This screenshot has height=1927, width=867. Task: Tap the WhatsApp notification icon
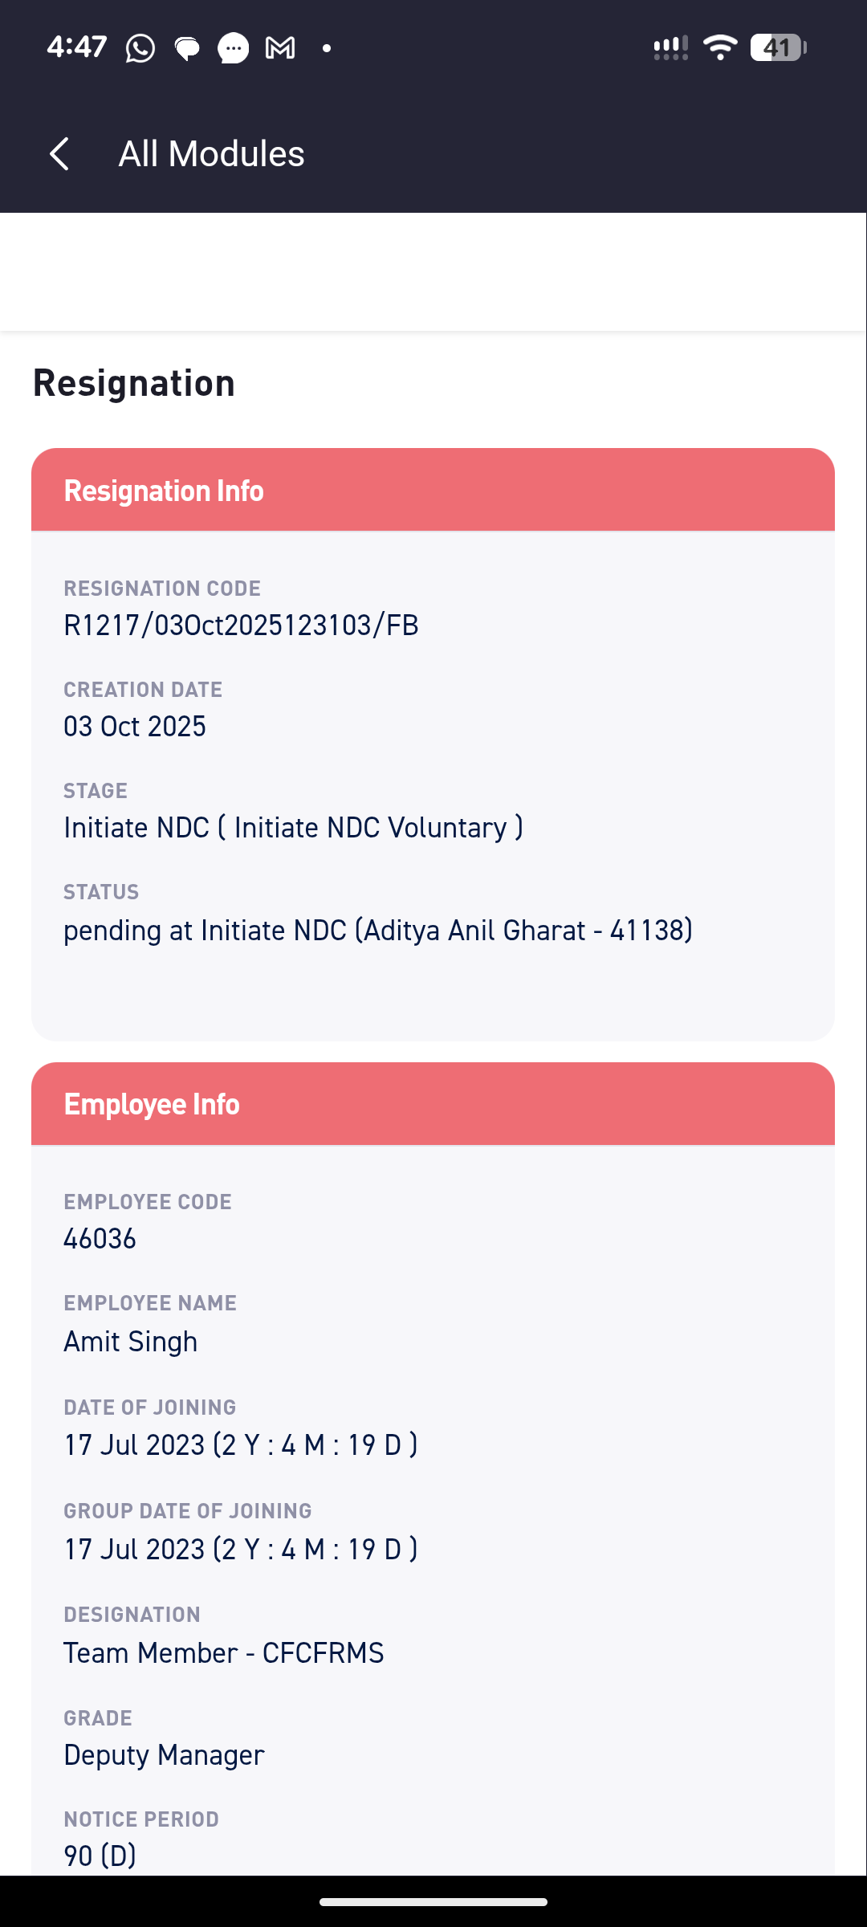(140, 48)
